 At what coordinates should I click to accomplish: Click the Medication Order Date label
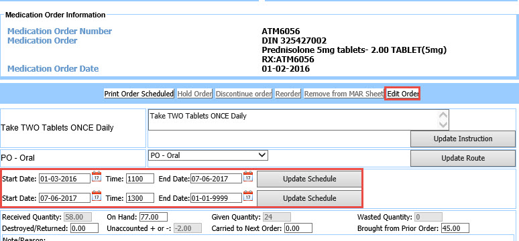53,69
